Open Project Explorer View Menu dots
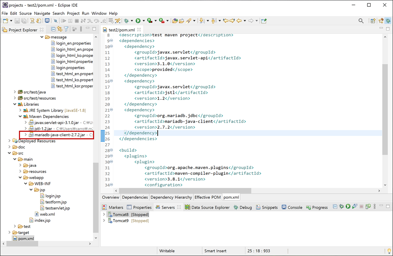The width and height of the screenshot is (393, 256). click(x=81, y=29)
